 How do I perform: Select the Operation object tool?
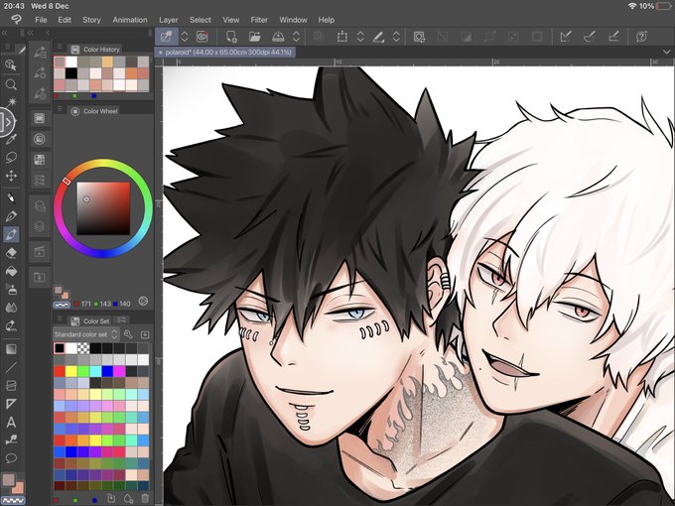[11, 64]
